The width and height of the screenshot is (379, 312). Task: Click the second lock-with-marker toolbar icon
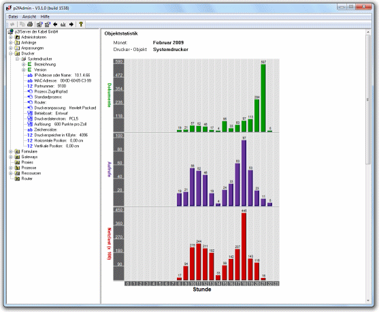(x=48, y=25)
